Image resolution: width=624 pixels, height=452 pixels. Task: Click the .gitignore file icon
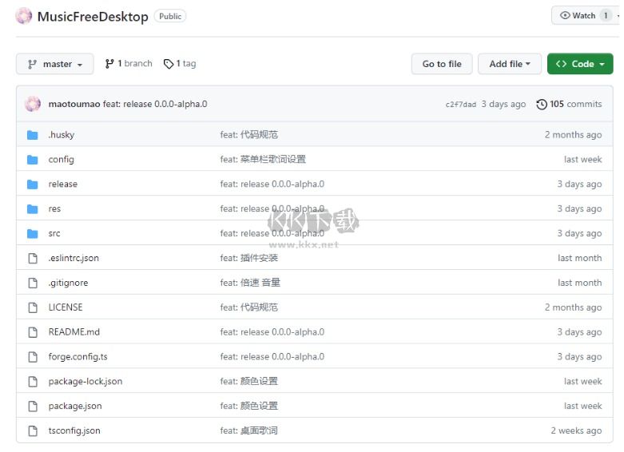(33, 283)
